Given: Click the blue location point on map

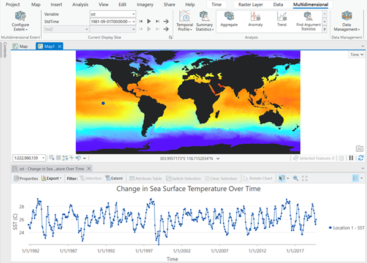Looking at the screenshot, I should (x=103, y=104).
